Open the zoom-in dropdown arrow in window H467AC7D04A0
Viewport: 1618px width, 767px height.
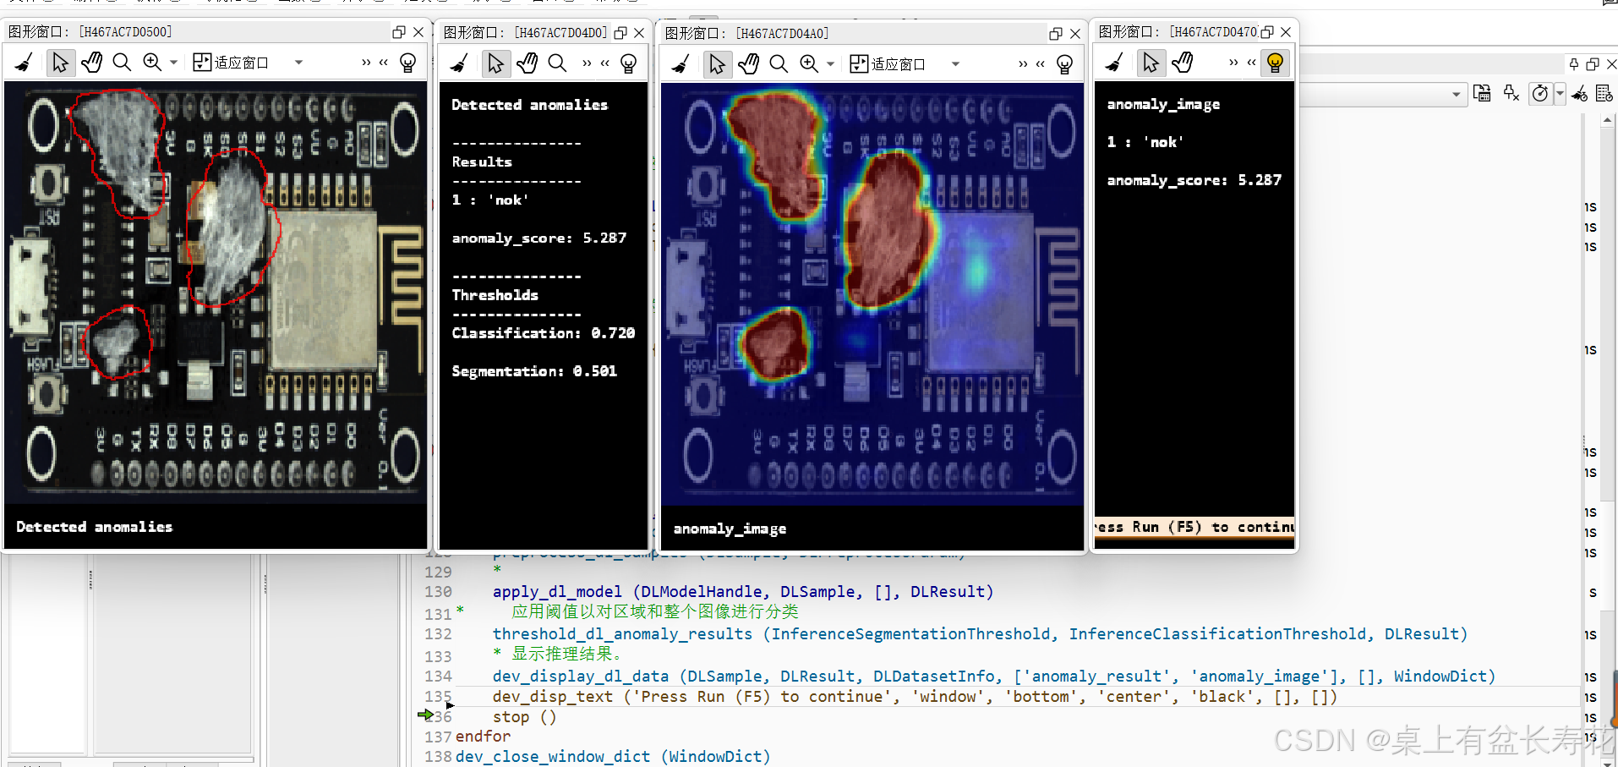pos(830,64)
